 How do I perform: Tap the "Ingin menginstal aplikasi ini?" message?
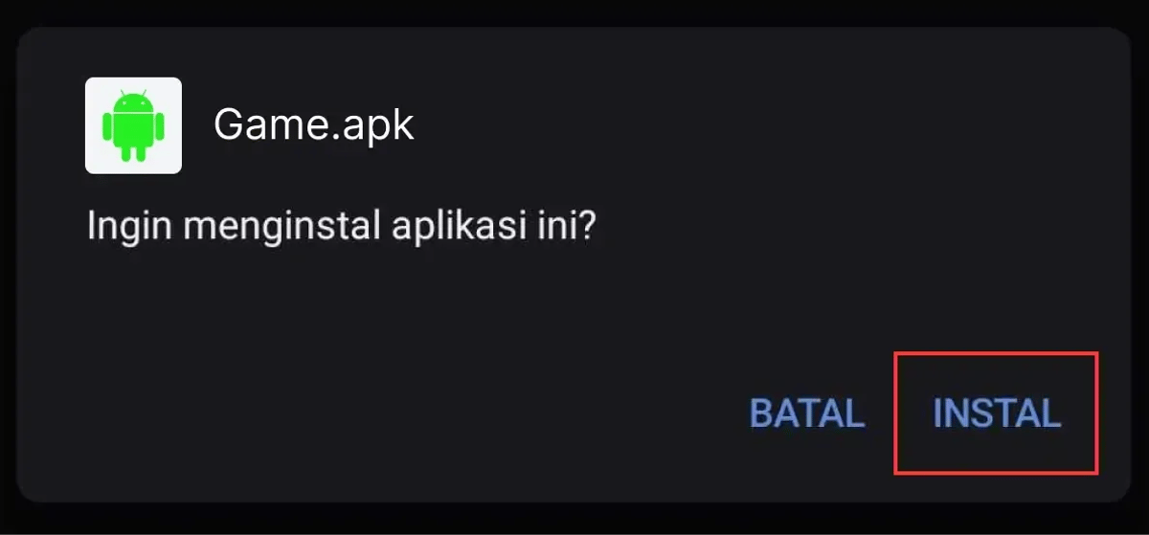coord(340,228)
